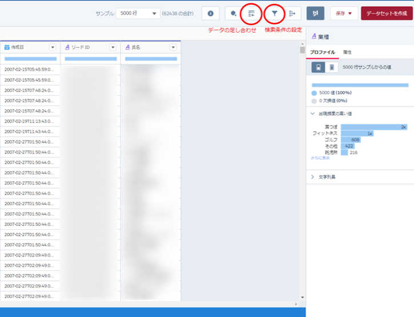Click the calendar icon in the 作成日 column header
This screenshot has height=317, width=414.
point(7,47)
